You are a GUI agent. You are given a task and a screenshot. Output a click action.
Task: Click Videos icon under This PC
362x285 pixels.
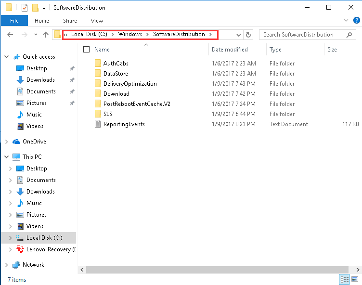coord(20,226)
